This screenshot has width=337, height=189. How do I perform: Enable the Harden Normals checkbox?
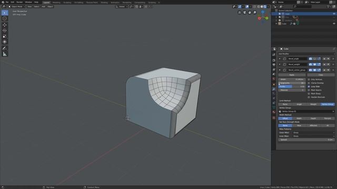(x=309, y=97)
